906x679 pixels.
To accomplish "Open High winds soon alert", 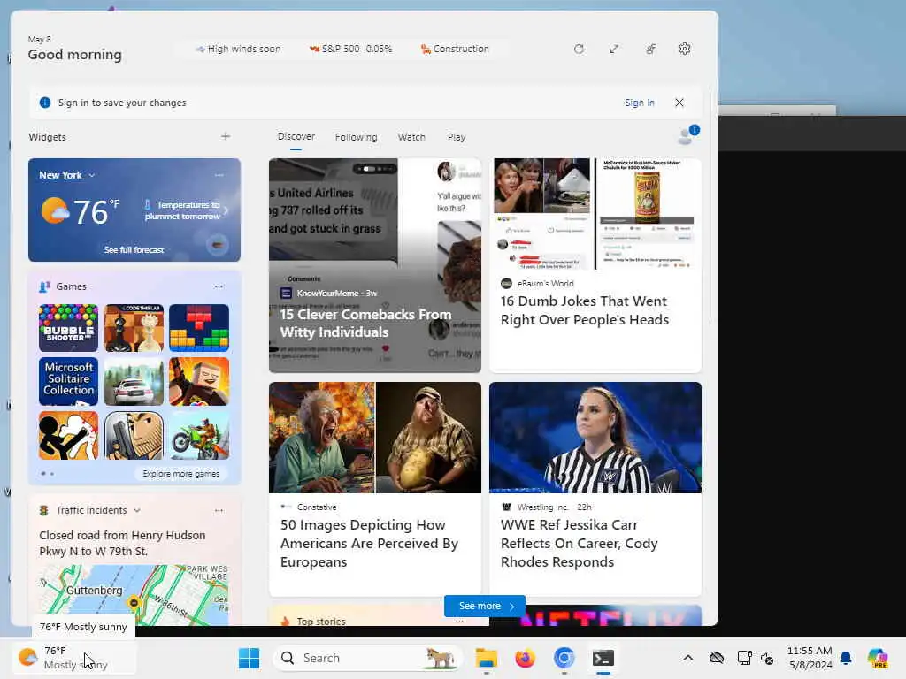I will [238, 50].
